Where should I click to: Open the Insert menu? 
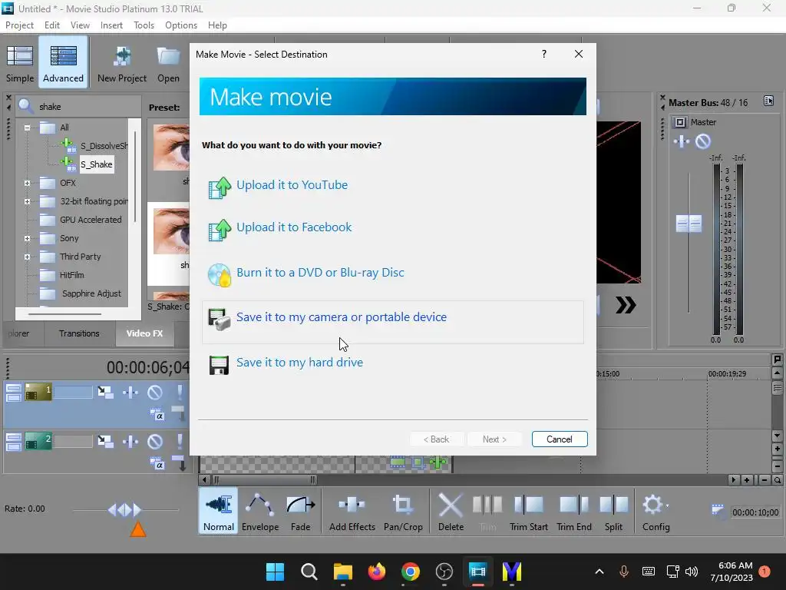[x=111, y=25]
